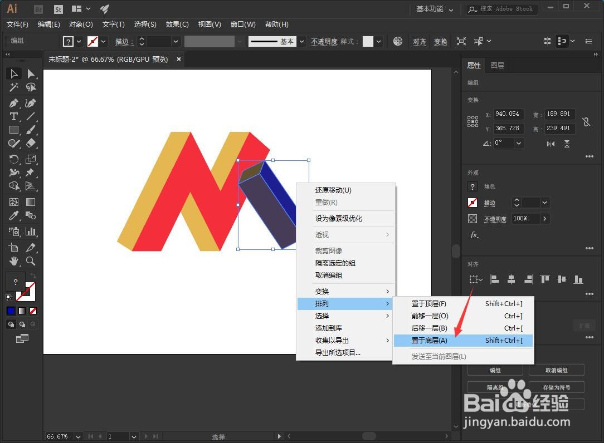
Task: Expand the stroke weight dropdown in control bar
Action: coord(176,41)
